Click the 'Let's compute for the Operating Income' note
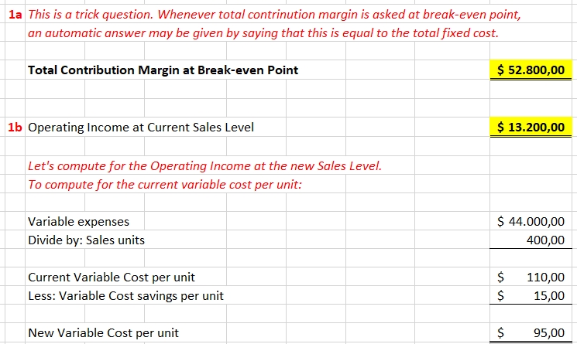Viewport: 577px width, 344px height. [x=204, y=166]
